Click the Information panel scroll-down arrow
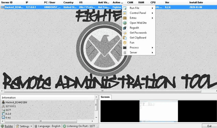 [x=96, y=117]
